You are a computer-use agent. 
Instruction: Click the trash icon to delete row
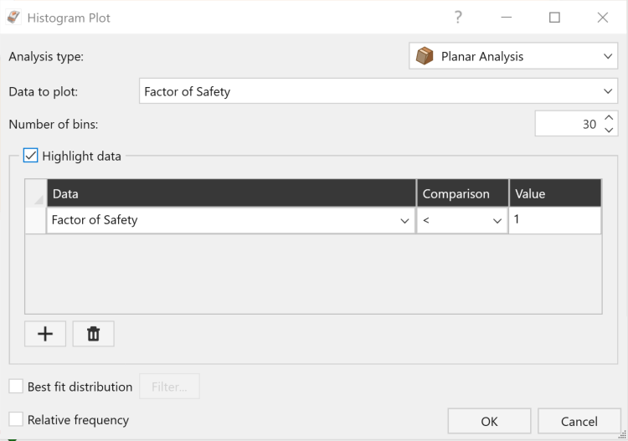93,334
